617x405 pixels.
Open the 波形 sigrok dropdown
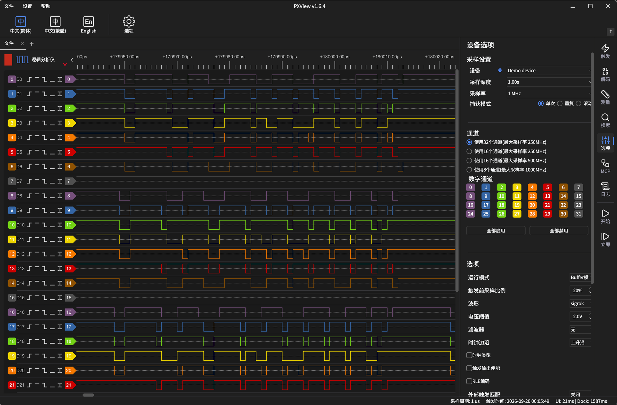pyautogui.click(x=580, y=304)
